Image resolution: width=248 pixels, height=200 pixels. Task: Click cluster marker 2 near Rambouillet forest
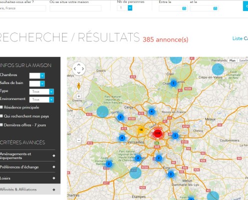pyautogui.click(x=109, y=164)
